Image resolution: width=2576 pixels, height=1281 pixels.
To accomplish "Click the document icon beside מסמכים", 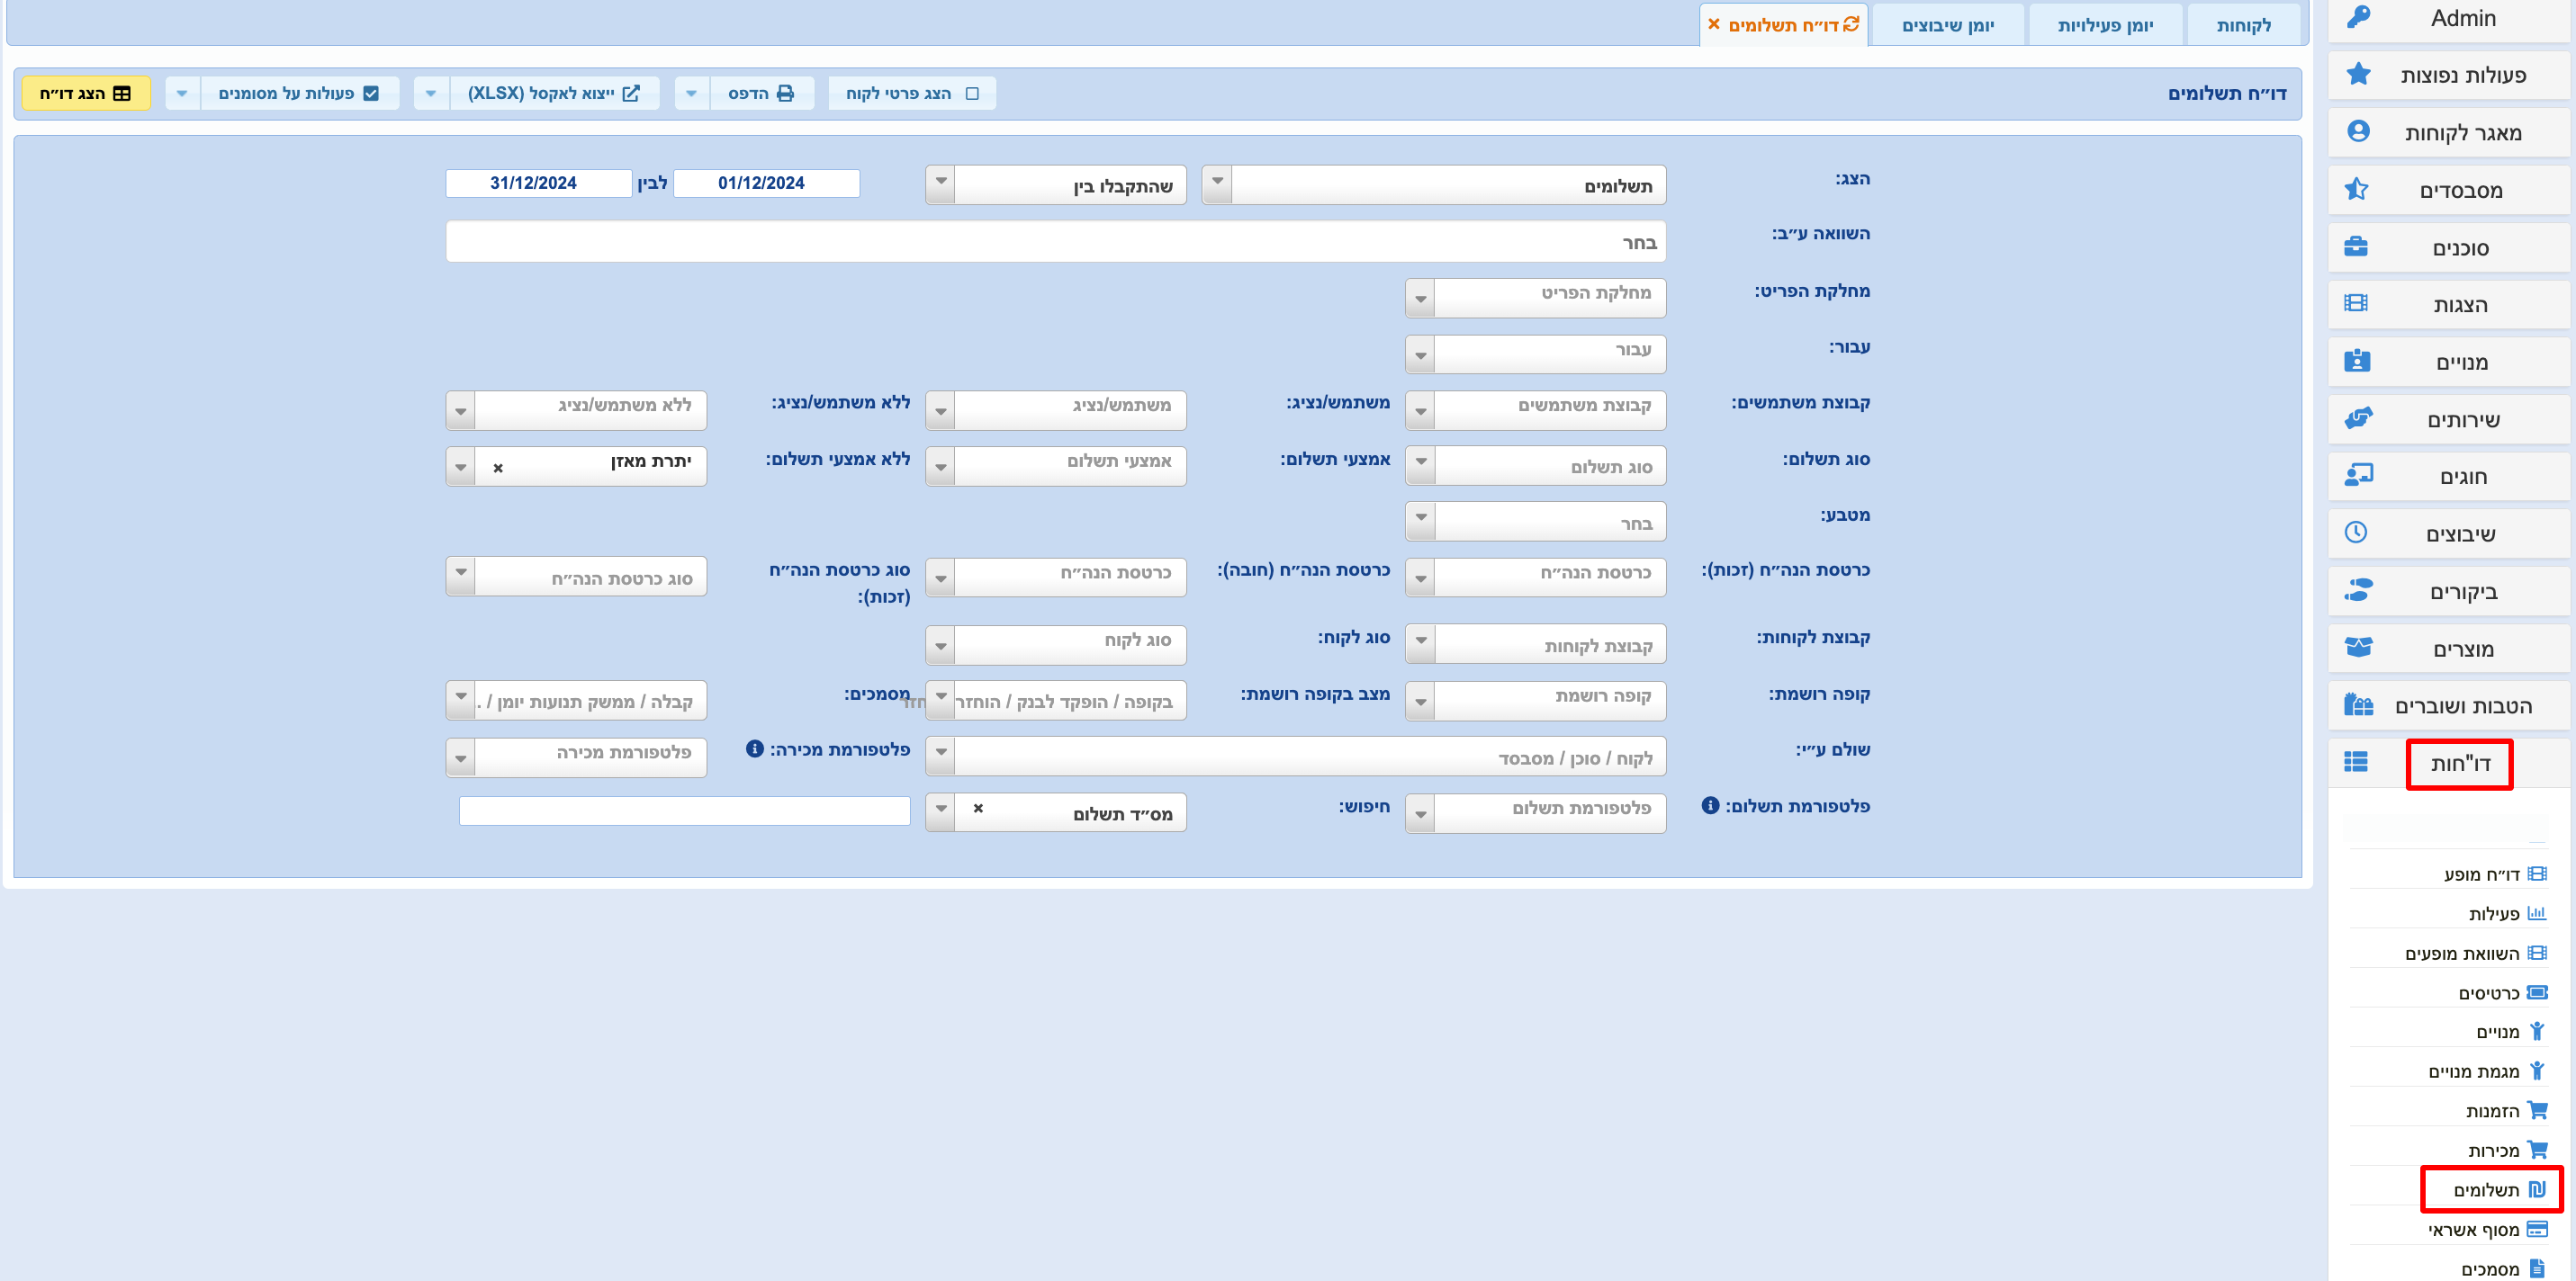I will coord(2537,1268).
